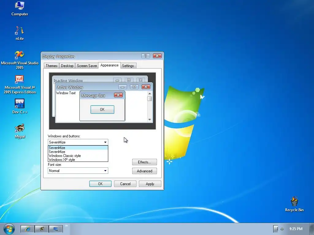Screen dimensions: 314x235
Task: Cancel the Display Properties dialog
Action: [125, 184]
